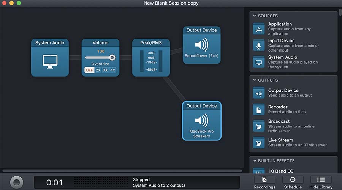Viewport: 342px width, 190px height.
Task: Enable 4X Overdrive
Action: (112, 70)
